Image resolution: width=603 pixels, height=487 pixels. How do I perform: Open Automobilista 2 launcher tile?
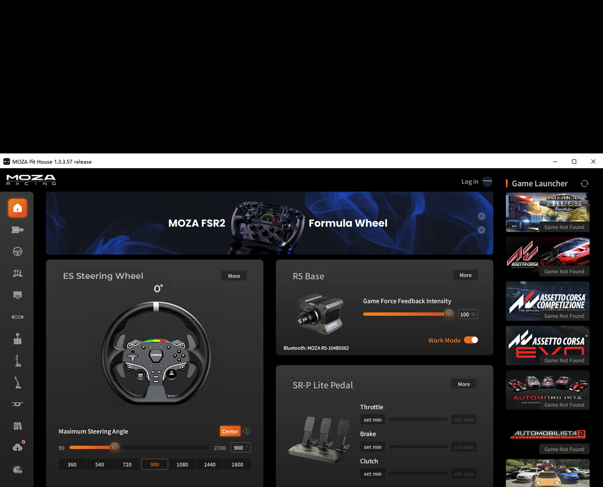coord(547,434)
